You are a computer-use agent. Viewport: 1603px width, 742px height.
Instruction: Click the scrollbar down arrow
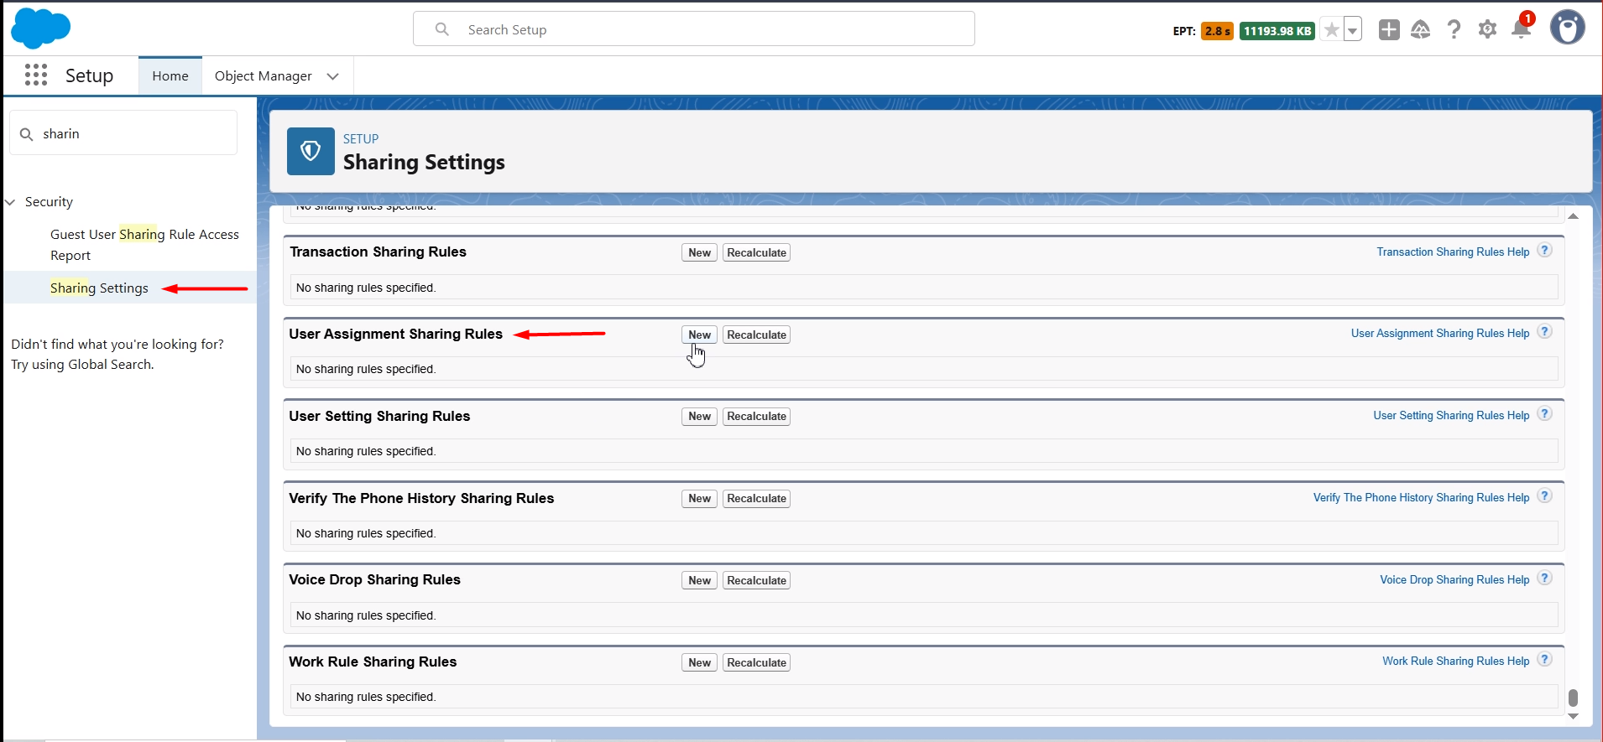coord(1573,716)
